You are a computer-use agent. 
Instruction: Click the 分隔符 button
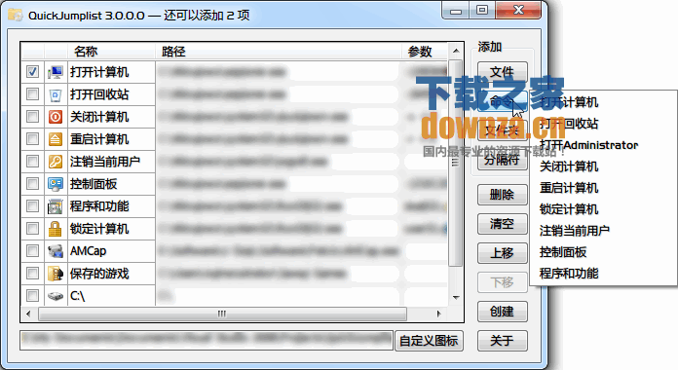click(x=502, y=160)
